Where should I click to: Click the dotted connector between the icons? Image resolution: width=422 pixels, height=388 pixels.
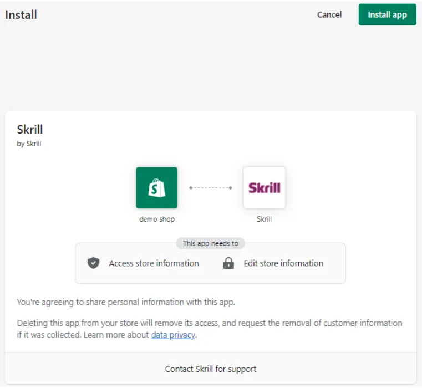(210, 188)
